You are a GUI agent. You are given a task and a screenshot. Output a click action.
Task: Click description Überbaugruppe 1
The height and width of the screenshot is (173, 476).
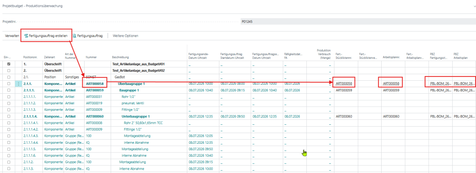click(x=131, y=83)
